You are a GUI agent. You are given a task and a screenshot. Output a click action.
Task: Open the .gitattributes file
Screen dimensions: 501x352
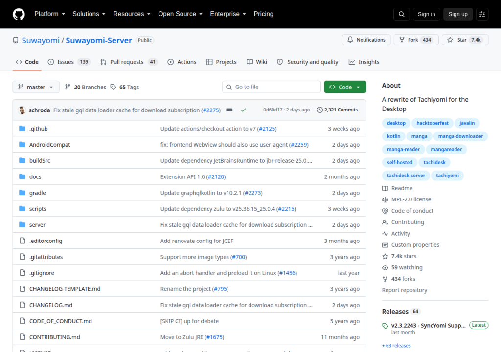click(46, 257)
